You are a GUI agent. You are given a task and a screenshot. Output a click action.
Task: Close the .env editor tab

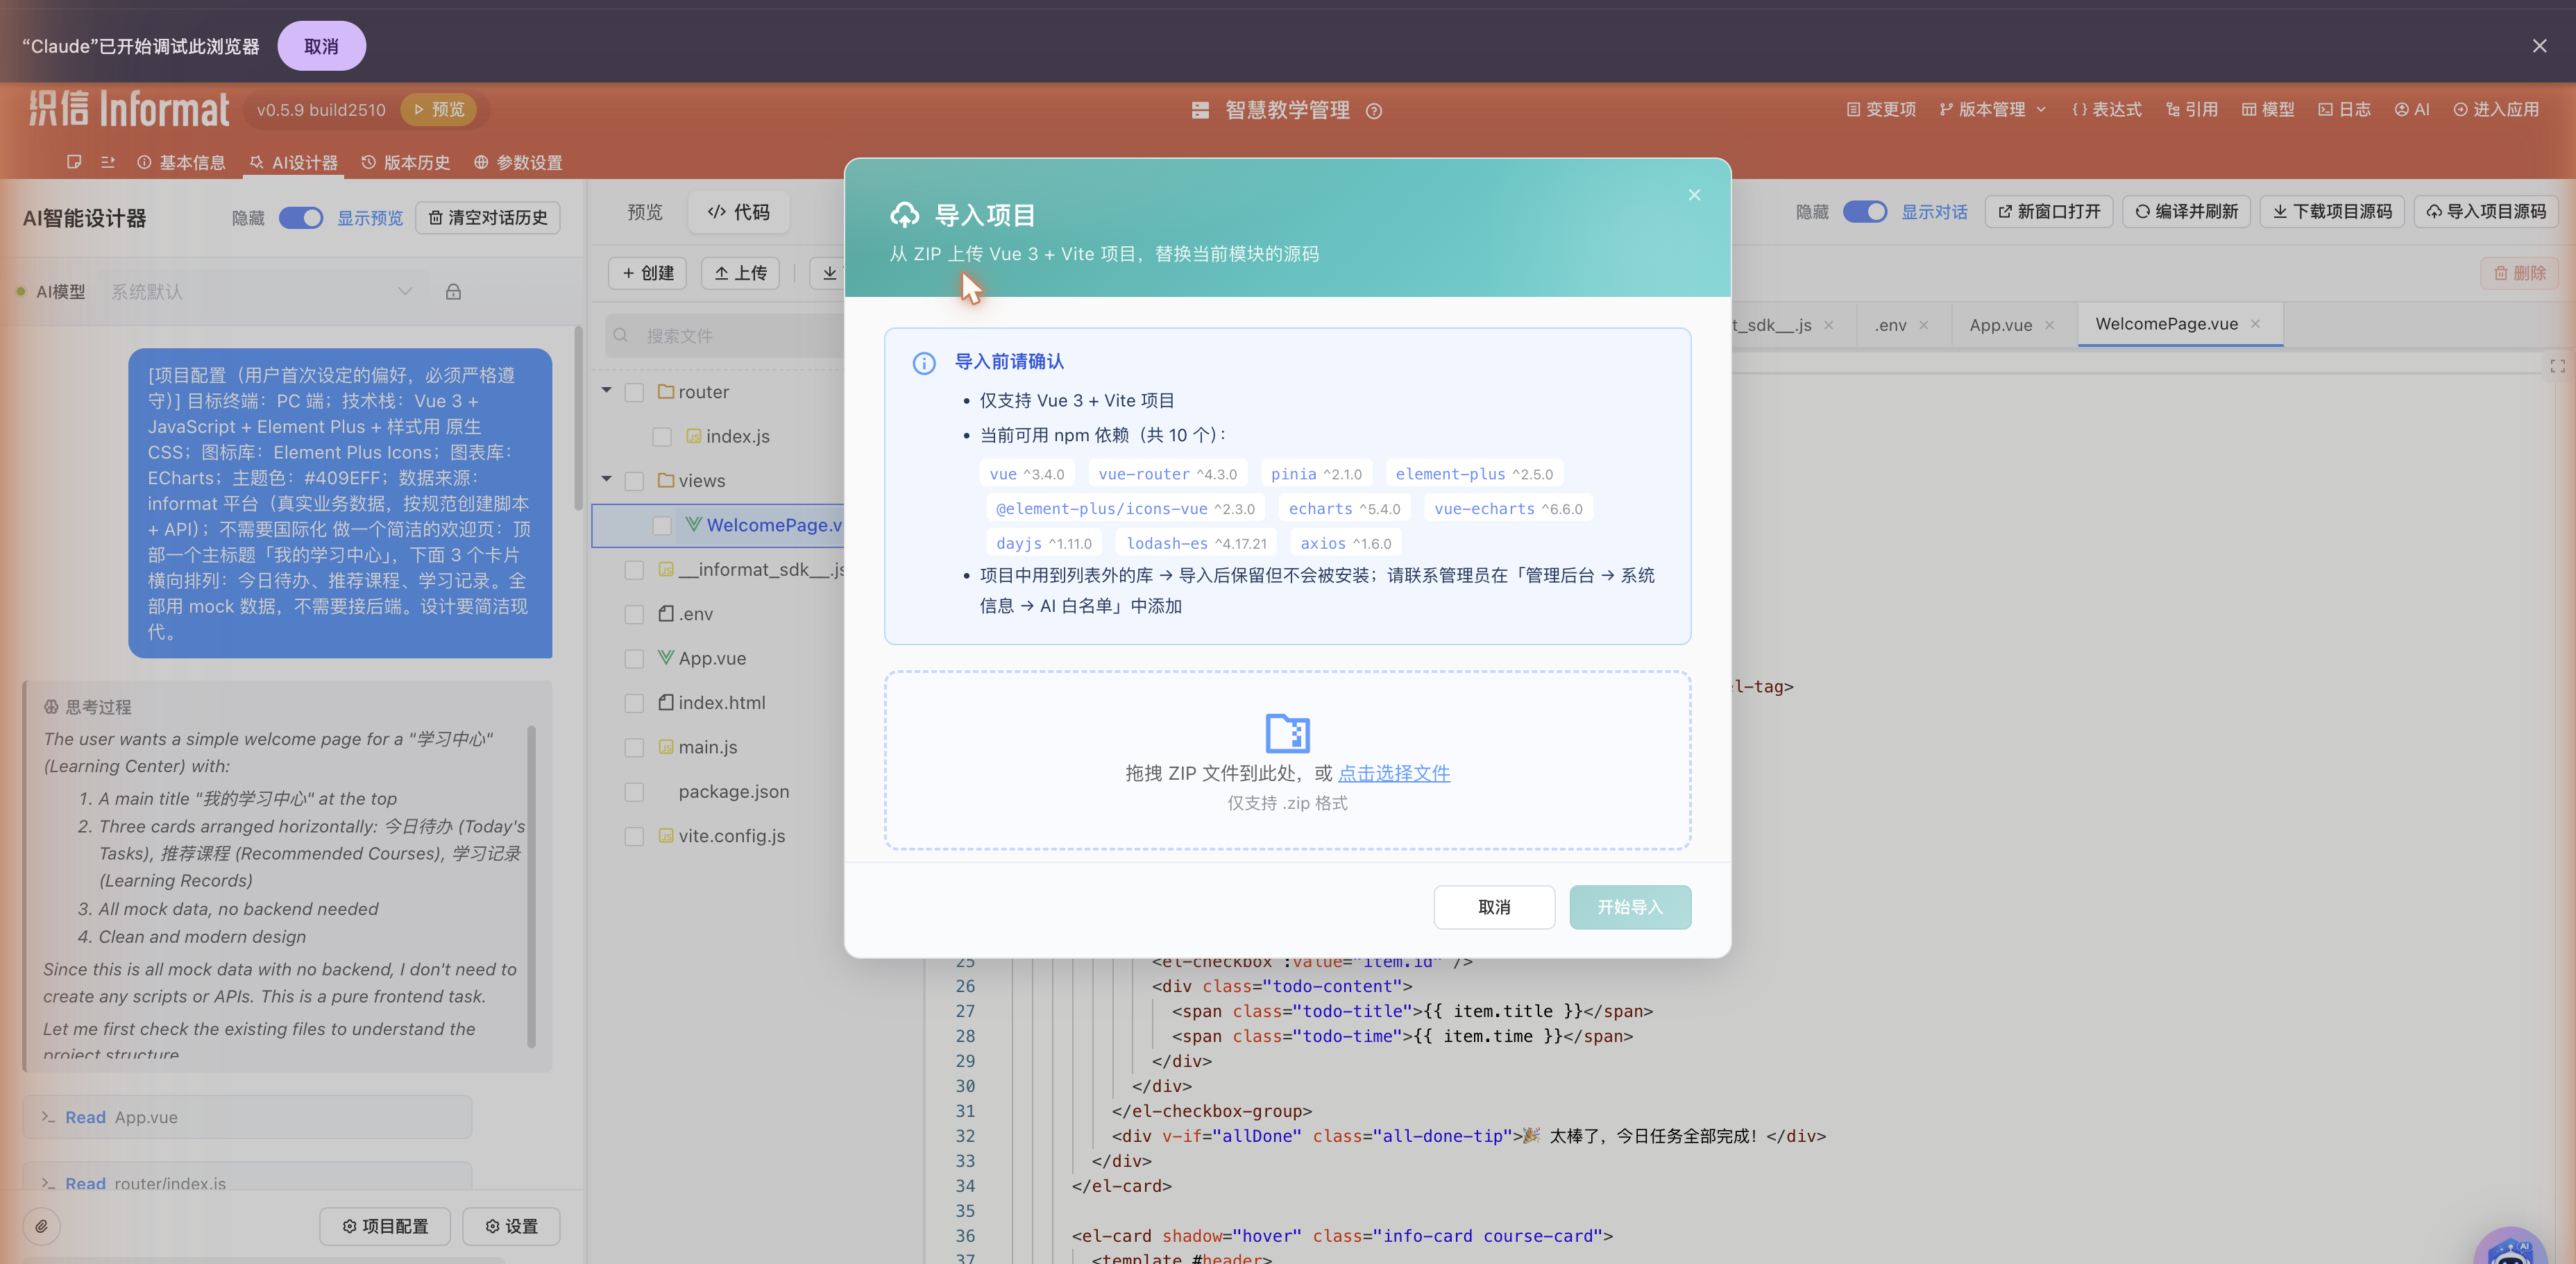(x=1923, y=326)
